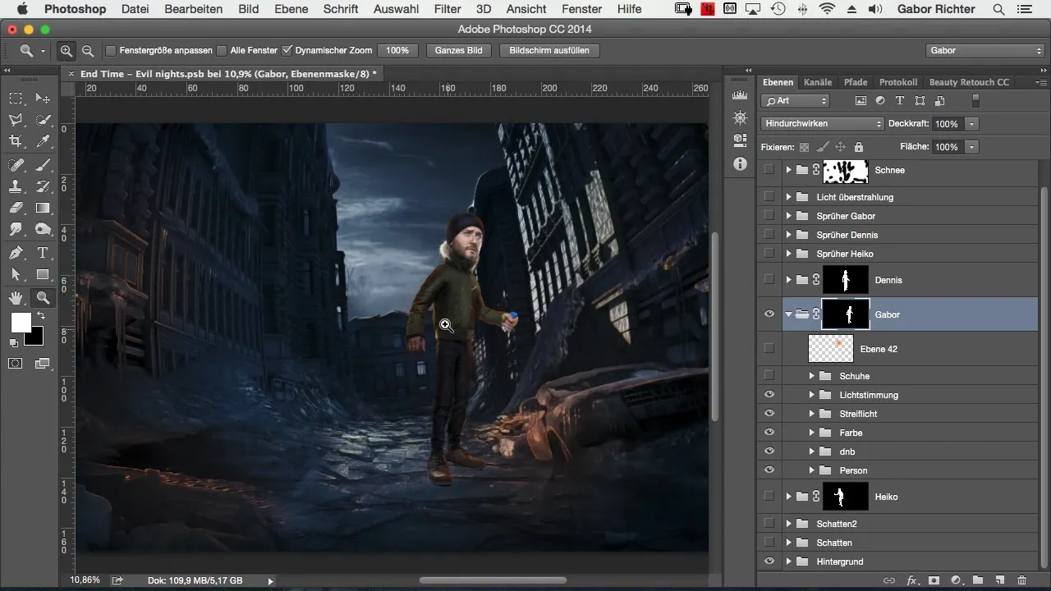Collapse the Gabor layer group
The width and height of the screenshot is (1051, 591).
789,314
